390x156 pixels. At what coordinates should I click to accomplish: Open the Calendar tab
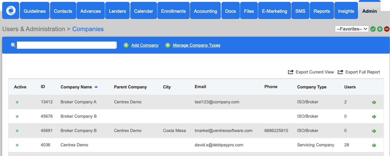pyautogui.click(x=143, y=11)
